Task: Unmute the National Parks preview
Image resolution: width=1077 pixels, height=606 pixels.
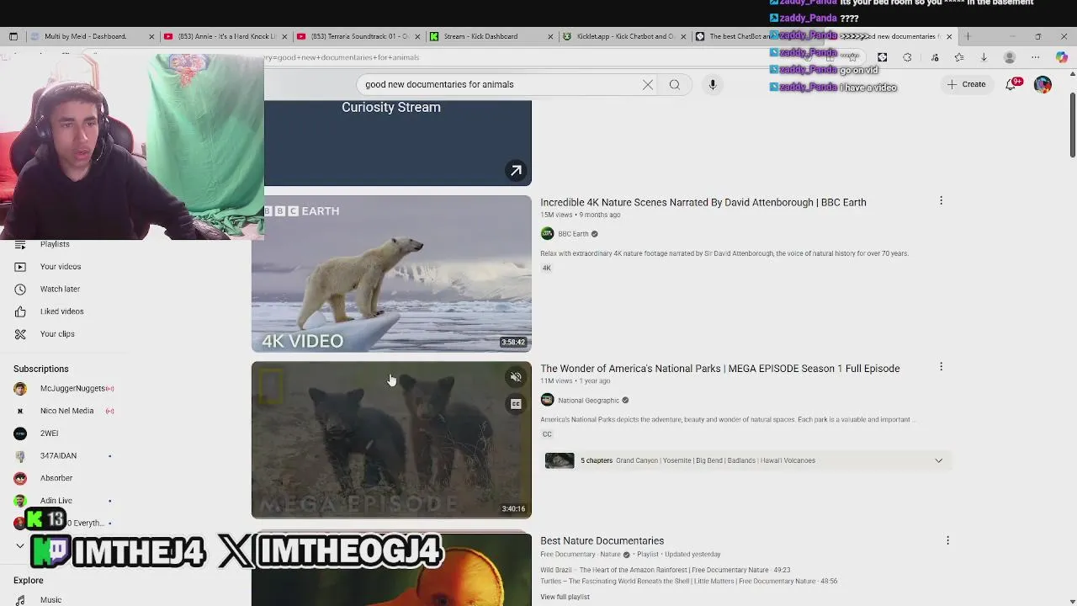Action: tap(516, 377)
